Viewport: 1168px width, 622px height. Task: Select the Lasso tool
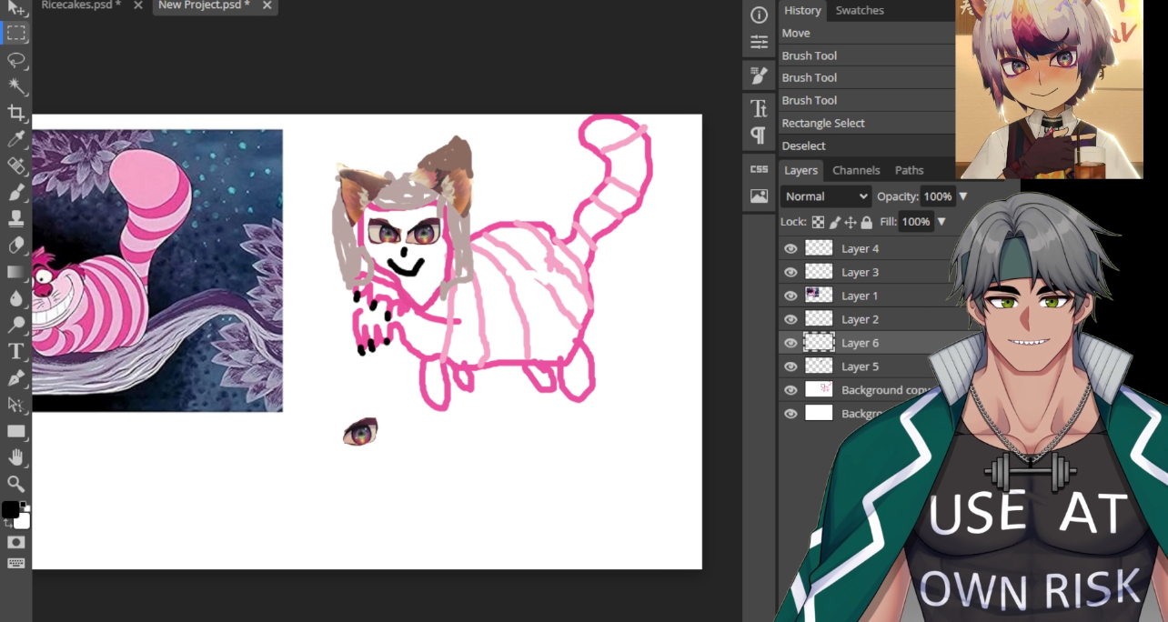[15, 60]
